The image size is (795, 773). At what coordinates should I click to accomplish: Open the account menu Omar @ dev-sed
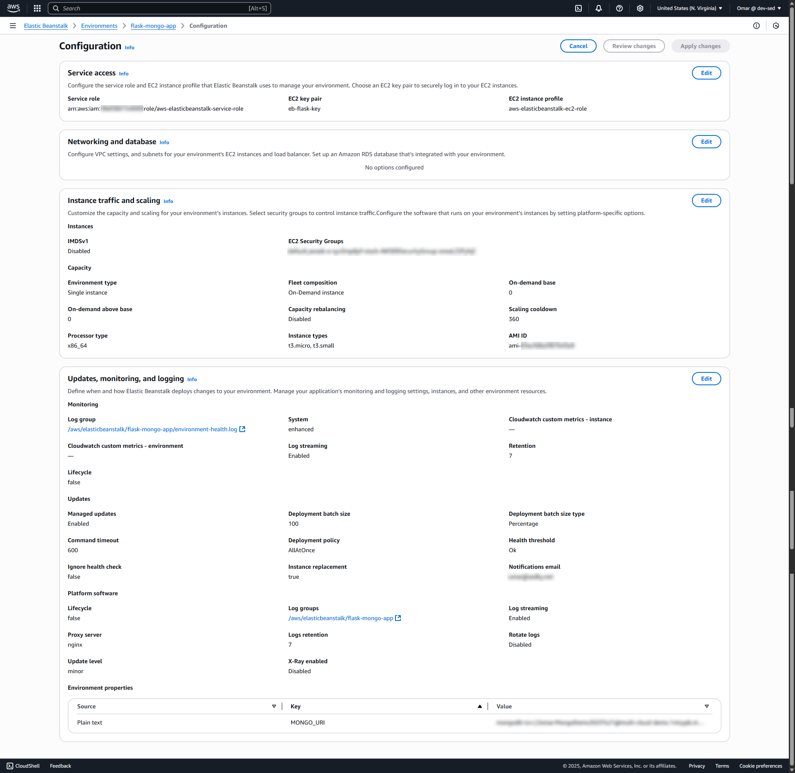[x=759, y=8]
